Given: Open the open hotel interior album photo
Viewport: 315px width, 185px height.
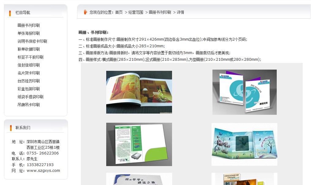Looking at the screenshot, I should [139, 92].
